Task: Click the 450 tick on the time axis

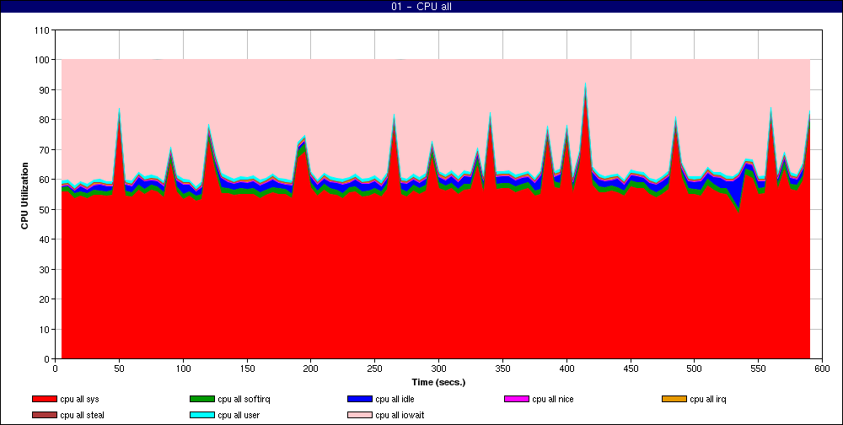Action: coord(631,369)
